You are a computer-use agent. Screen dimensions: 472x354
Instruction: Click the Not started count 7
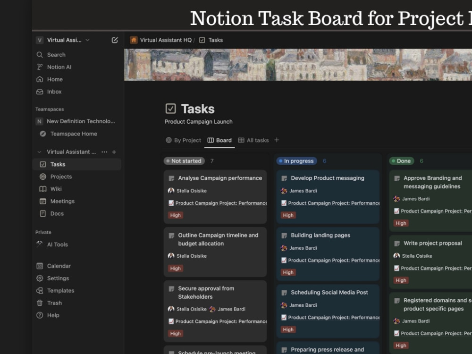pos(212,161)
